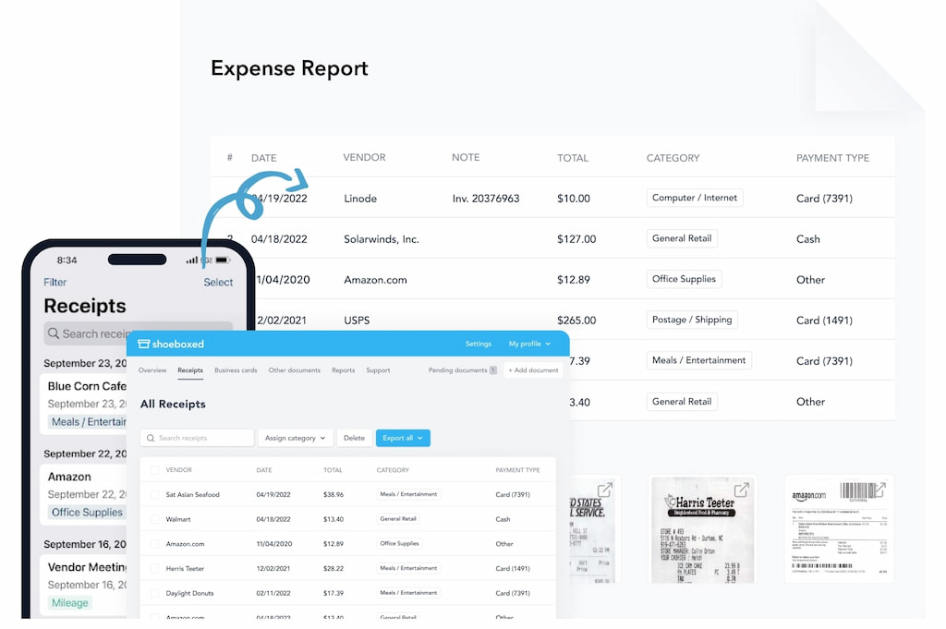The height and width of the screenshot is (629, 946).
Task: Tap the battery indicator on the phone status bar
Action: [224, 260]
